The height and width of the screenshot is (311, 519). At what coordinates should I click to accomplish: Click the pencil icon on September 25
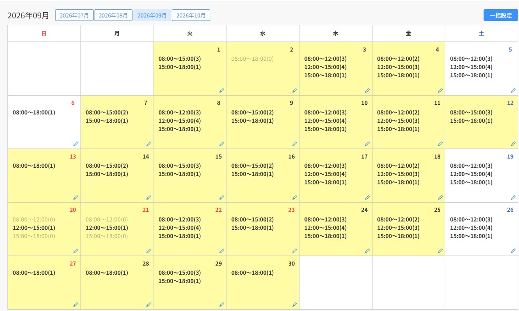point(440,251)
